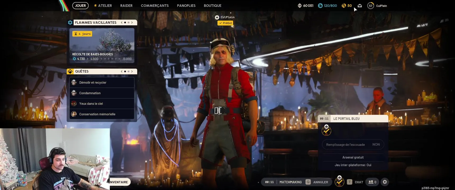Go to previous Quêtes page
Screen dimensions: 455x190
(122, 71)
